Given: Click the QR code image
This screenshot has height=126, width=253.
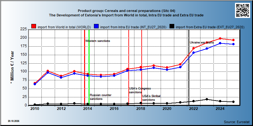Looking at the screenshot, I should 242,10.
